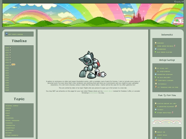Viewport: 186px width, 139px height.
Task: Open the Original Works topic
Action: tap(12, 106)
